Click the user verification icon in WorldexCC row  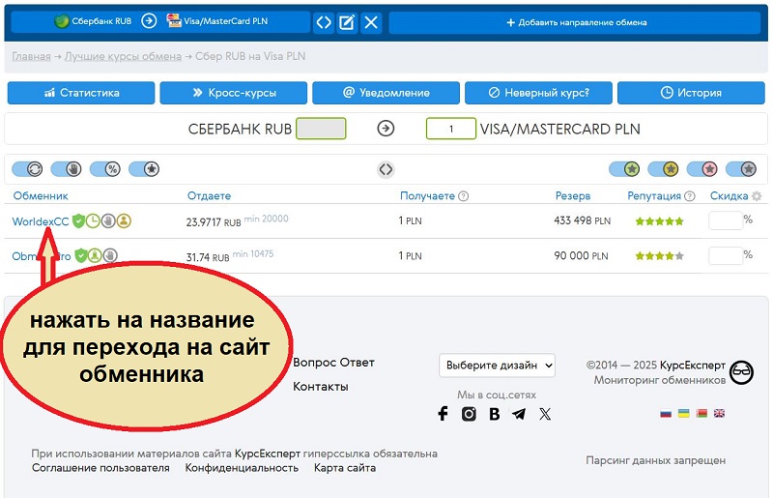125,220
